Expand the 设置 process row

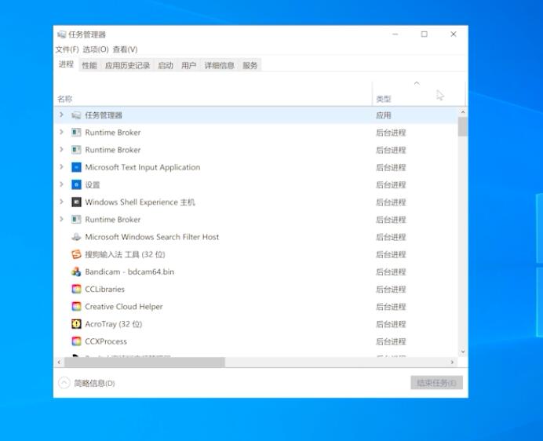61,184
